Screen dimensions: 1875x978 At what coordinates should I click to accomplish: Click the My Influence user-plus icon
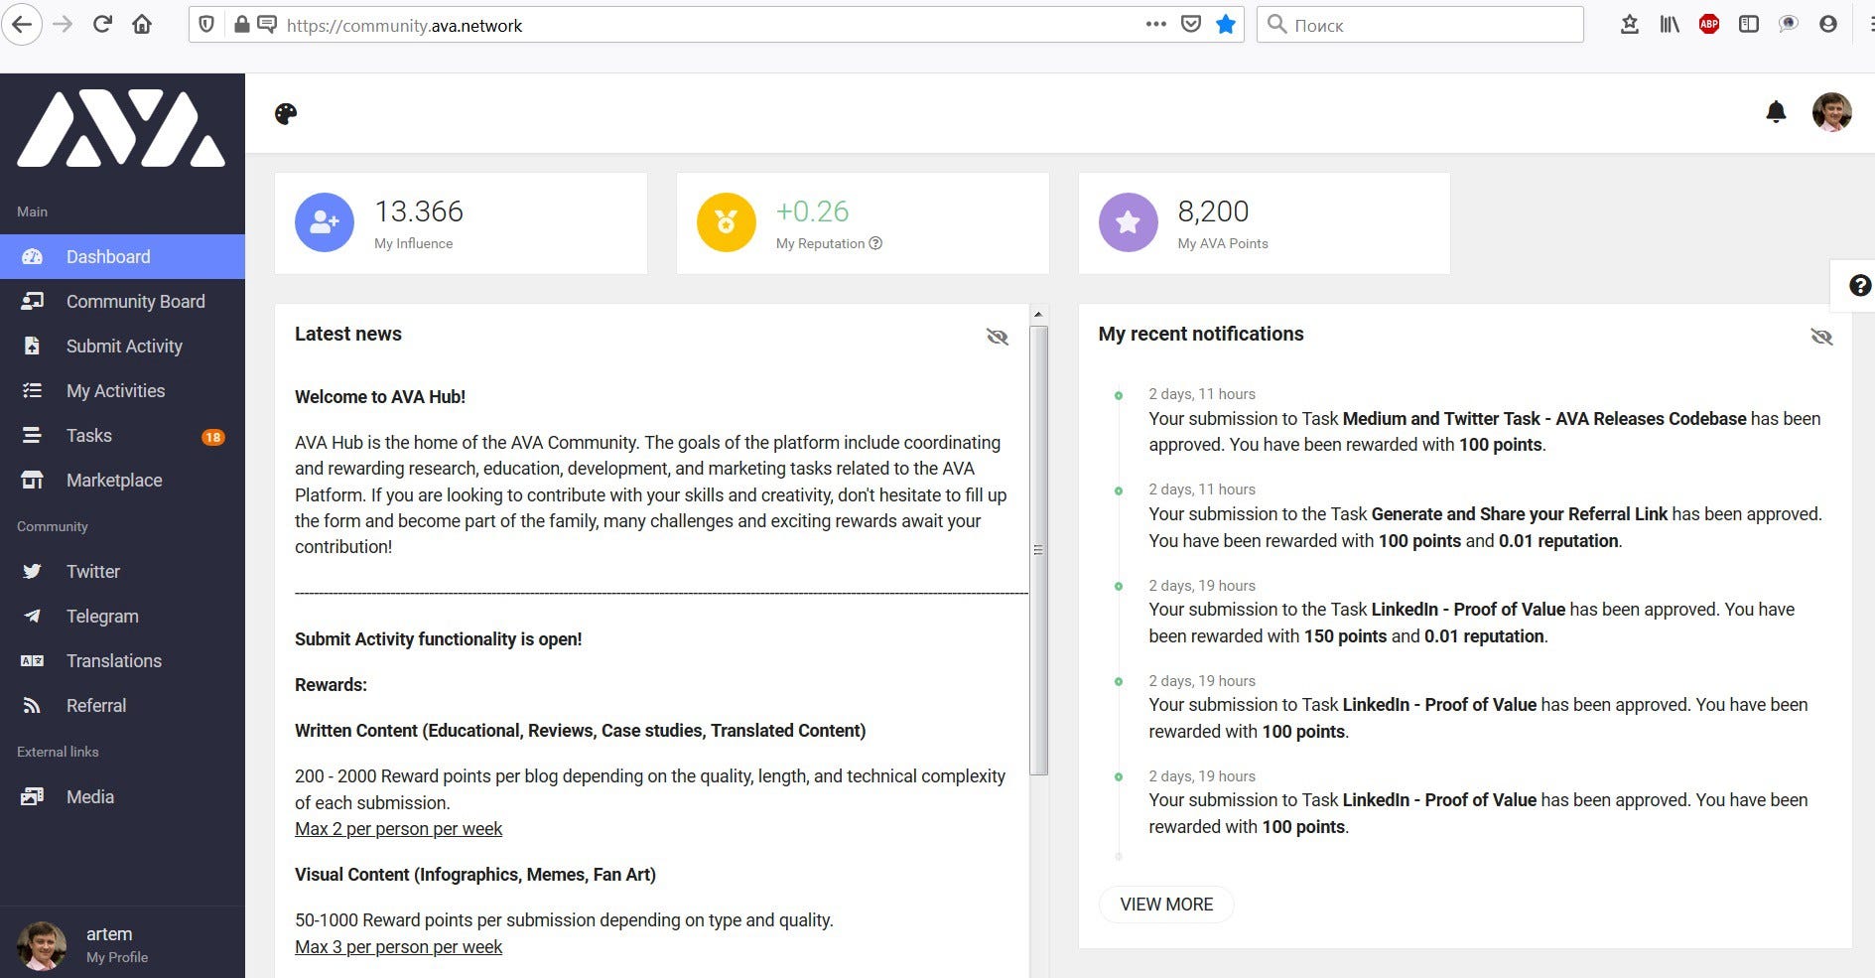(x=325, y=222)
